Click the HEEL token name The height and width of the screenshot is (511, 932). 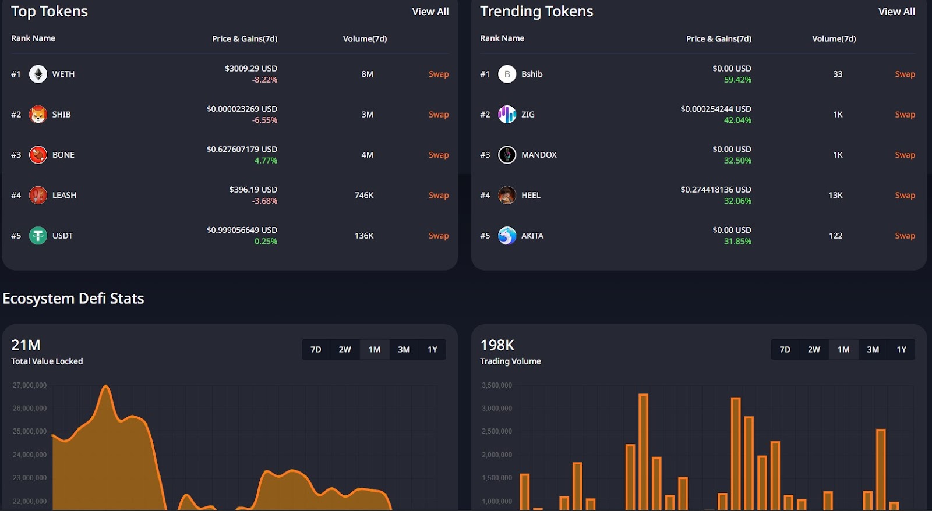(x=531, y=195)
